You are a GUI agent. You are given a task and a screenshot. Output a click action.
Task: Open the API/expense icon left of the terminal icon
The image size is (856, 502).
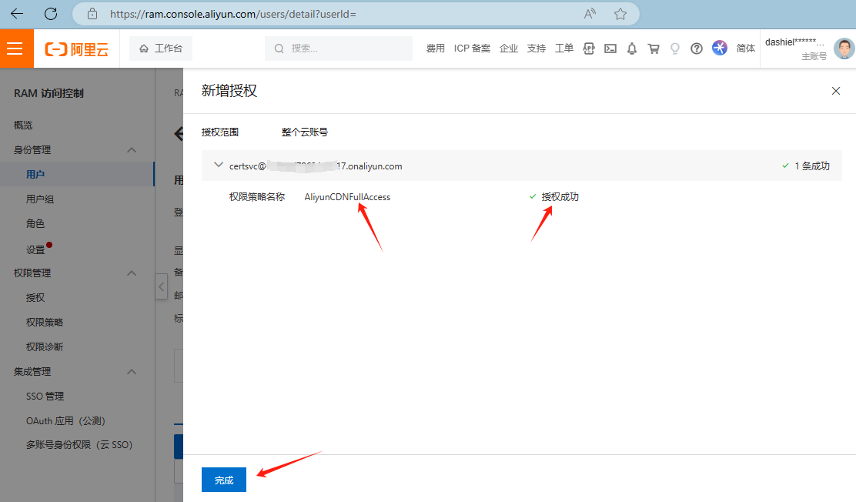(589, 48)
